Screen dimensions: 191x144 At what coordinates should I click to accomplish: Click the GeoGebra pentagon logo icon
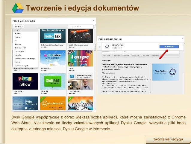point(107,46)
